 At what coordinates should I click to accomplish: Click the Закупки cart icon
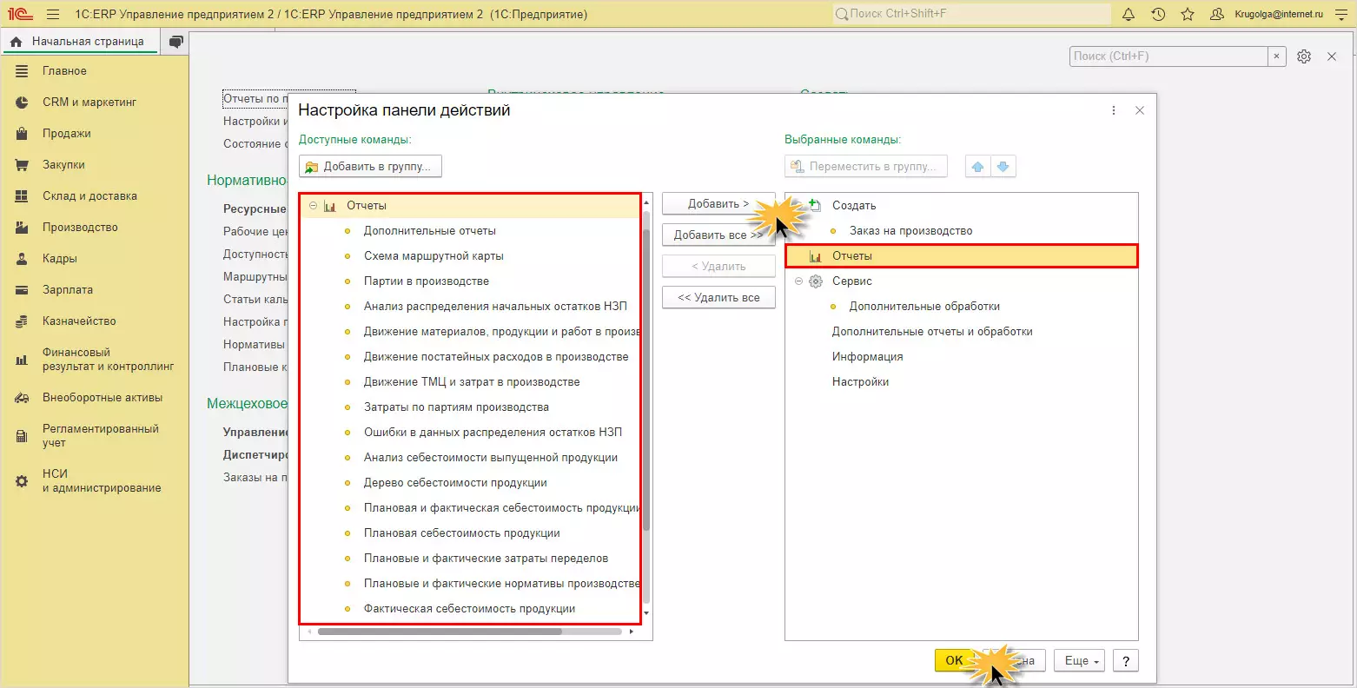23,165
